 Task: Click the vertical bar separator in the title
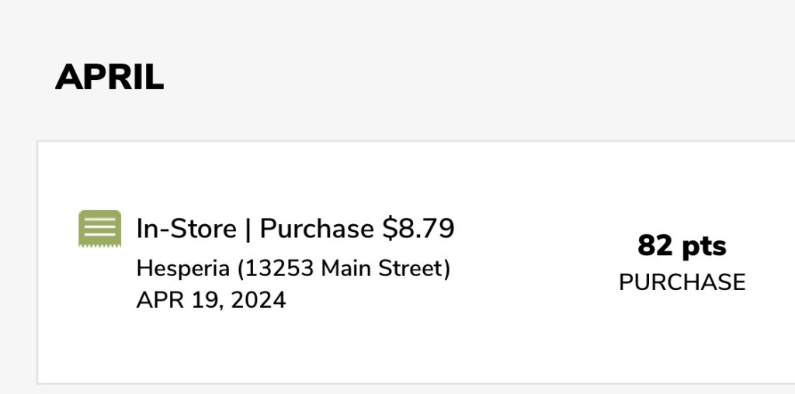[248, 229]
